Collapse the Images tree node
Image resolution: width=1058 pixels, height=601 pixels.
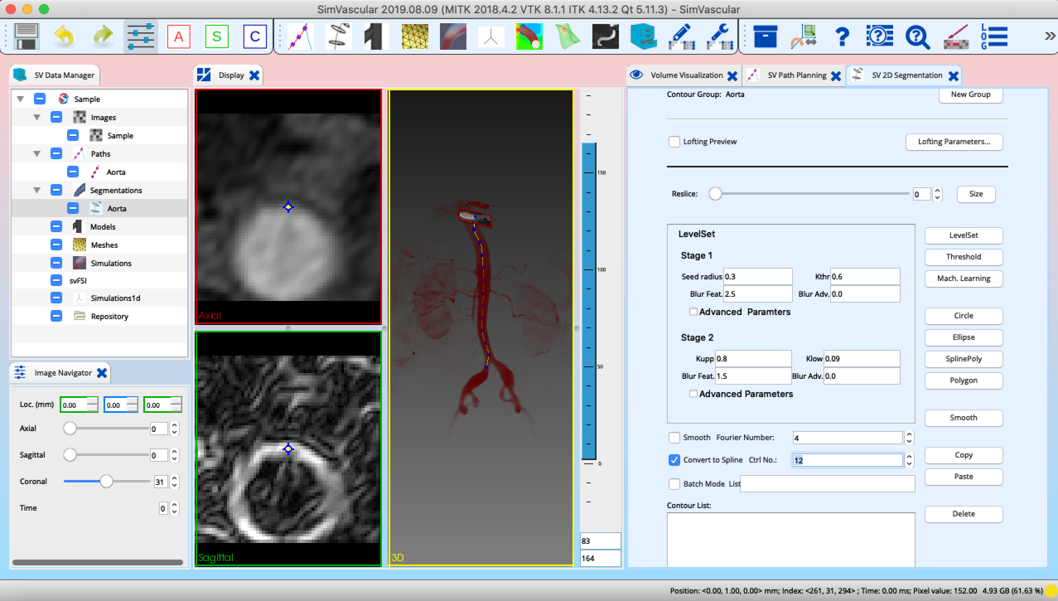point(37,117)
